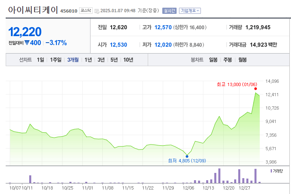This screenshot has height=194, width=291.
Task: Click the 12/20 date axis label
Action: [228, 188]
